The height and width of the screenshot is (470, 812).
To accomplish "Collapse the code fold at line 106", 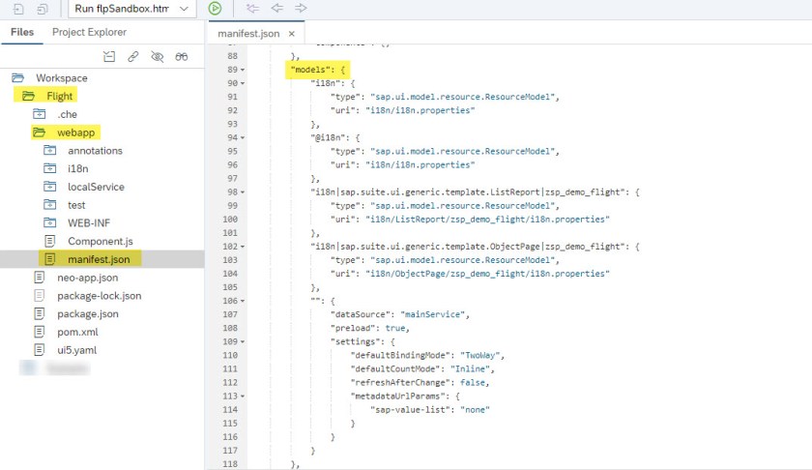I will 243,301.
